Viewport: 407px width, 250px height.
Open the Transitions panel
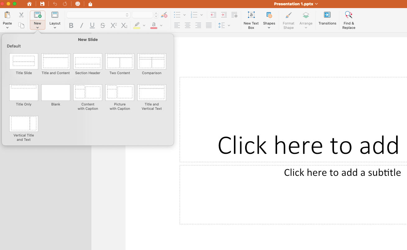tap(327, 19)
